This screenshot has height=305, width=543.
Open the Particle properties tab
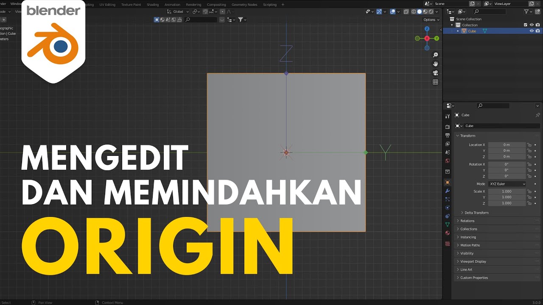pyautogui.click(x=447, y=199)
